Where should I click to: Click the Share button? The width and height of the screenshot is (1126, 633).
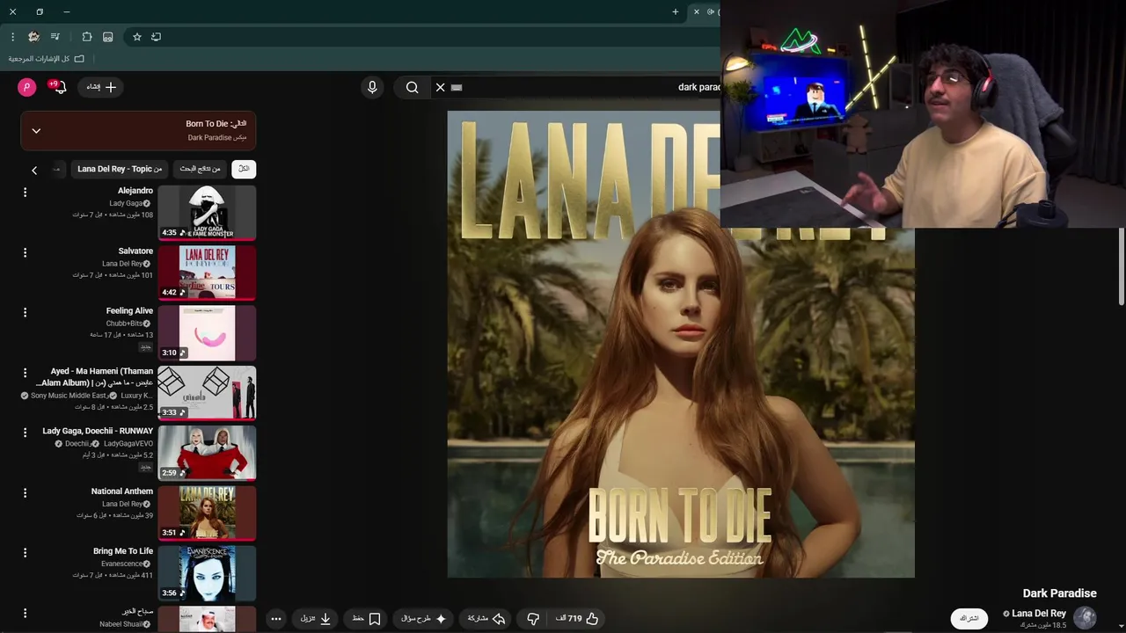(x=486, y=619)
